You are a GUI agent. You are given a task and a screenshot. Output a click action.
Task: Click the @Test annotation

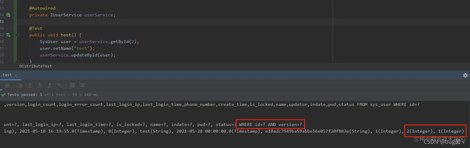click(x=36, y=28)
